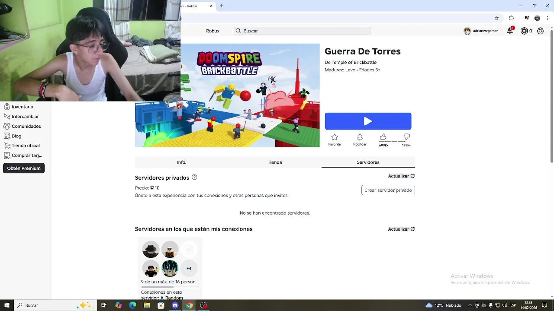Click the 'Madurez: Leve · Edades 5+' text
The height and width of the screenshot is (311, 554).
[x=352, y=70]
